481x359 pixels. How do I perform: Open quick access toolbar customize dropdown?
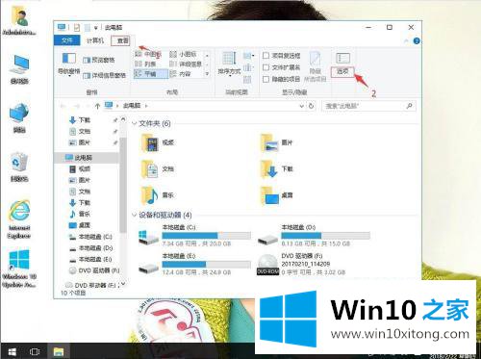point(95,28)
